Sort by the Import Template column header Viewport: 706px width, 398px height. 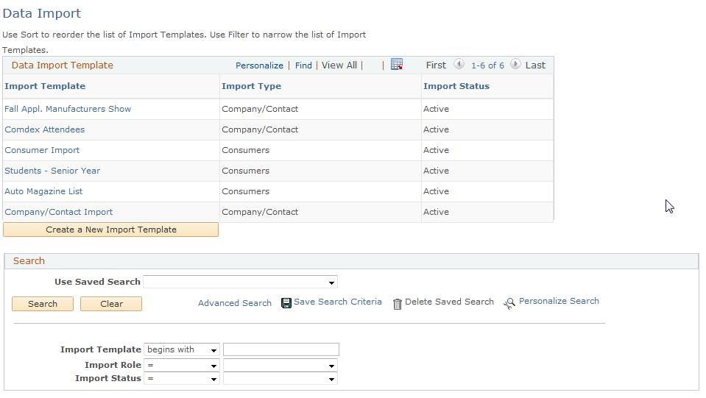(x=45, y=86)
